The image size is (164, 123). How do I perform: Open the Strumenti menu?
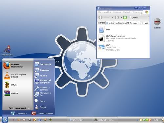coord(136,12)
